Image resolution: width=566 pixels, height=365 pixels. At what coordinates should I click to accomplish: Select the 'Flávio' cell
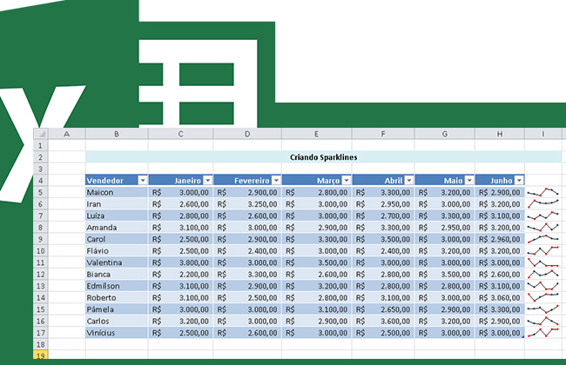pyautogui.click(x=117, y=251)
